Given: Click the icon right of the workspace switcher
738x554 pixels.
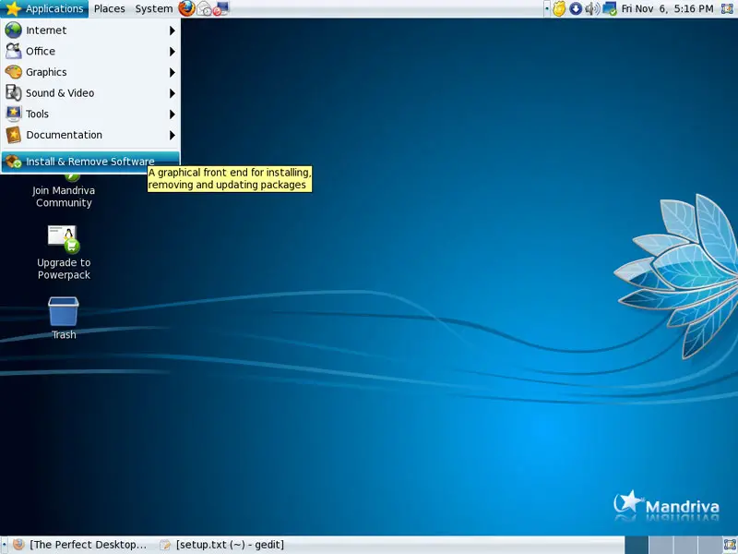Looking at the screenshot, I should (730, 545).
